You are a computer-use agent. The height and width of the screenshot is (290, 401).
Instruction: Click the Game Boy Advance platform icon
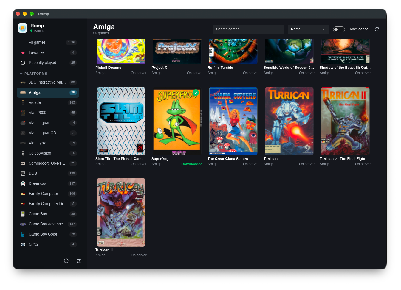[x=23, y=224]
